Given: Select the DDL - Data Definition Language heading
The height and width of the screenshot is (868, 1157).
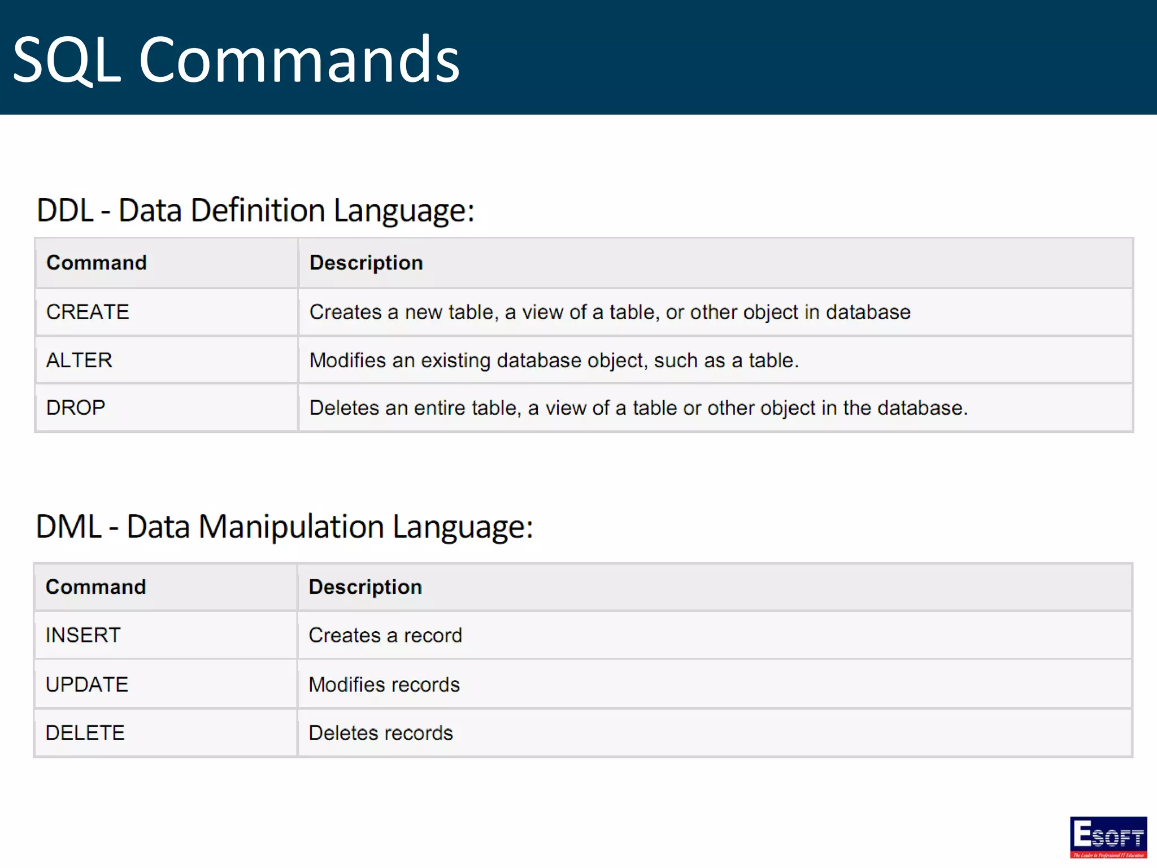Looking at the screenshot, I should point(255,210).
